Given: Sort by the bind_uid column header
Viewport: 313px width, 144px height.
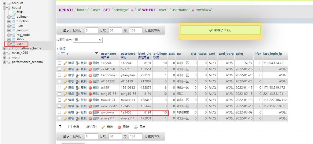Looking at the screenshot, I should pyautogui.click(x=145, y=54).
